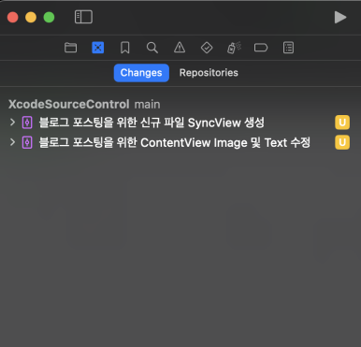Viewport: 361px width, 347px height.
Task: Open the Report navigator list icon
Action: point(288,48)
